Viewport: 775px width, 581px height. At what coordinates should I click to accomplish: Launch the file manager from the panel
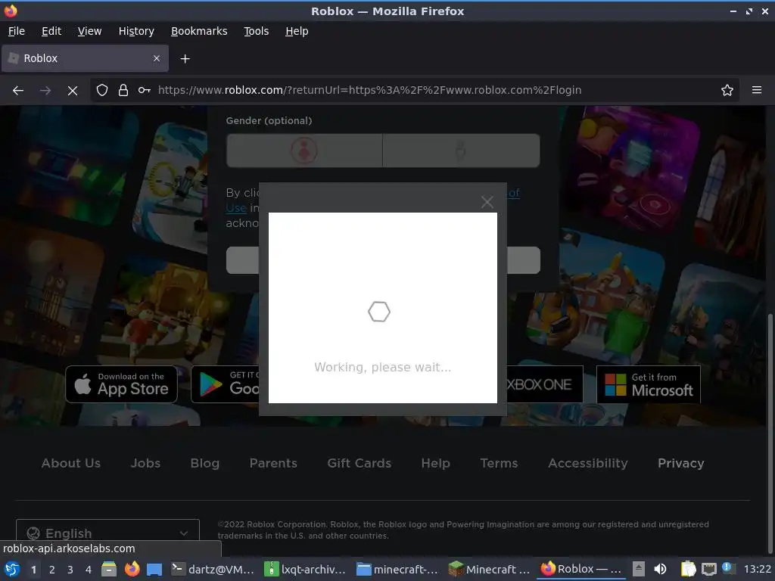click(109, 569)
